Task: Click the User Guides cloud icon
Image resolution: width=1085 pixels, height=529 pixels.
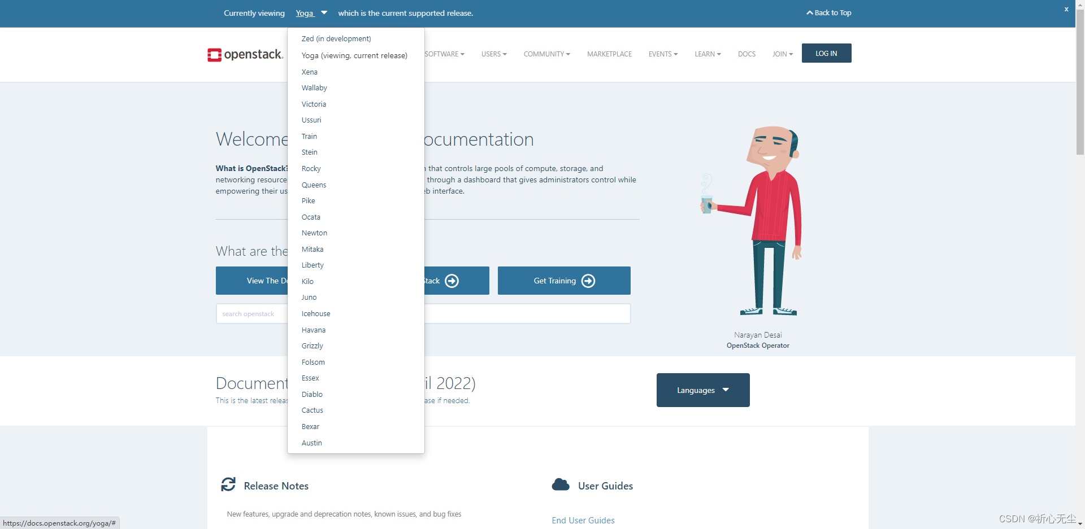Action: (x=560, y=484)
